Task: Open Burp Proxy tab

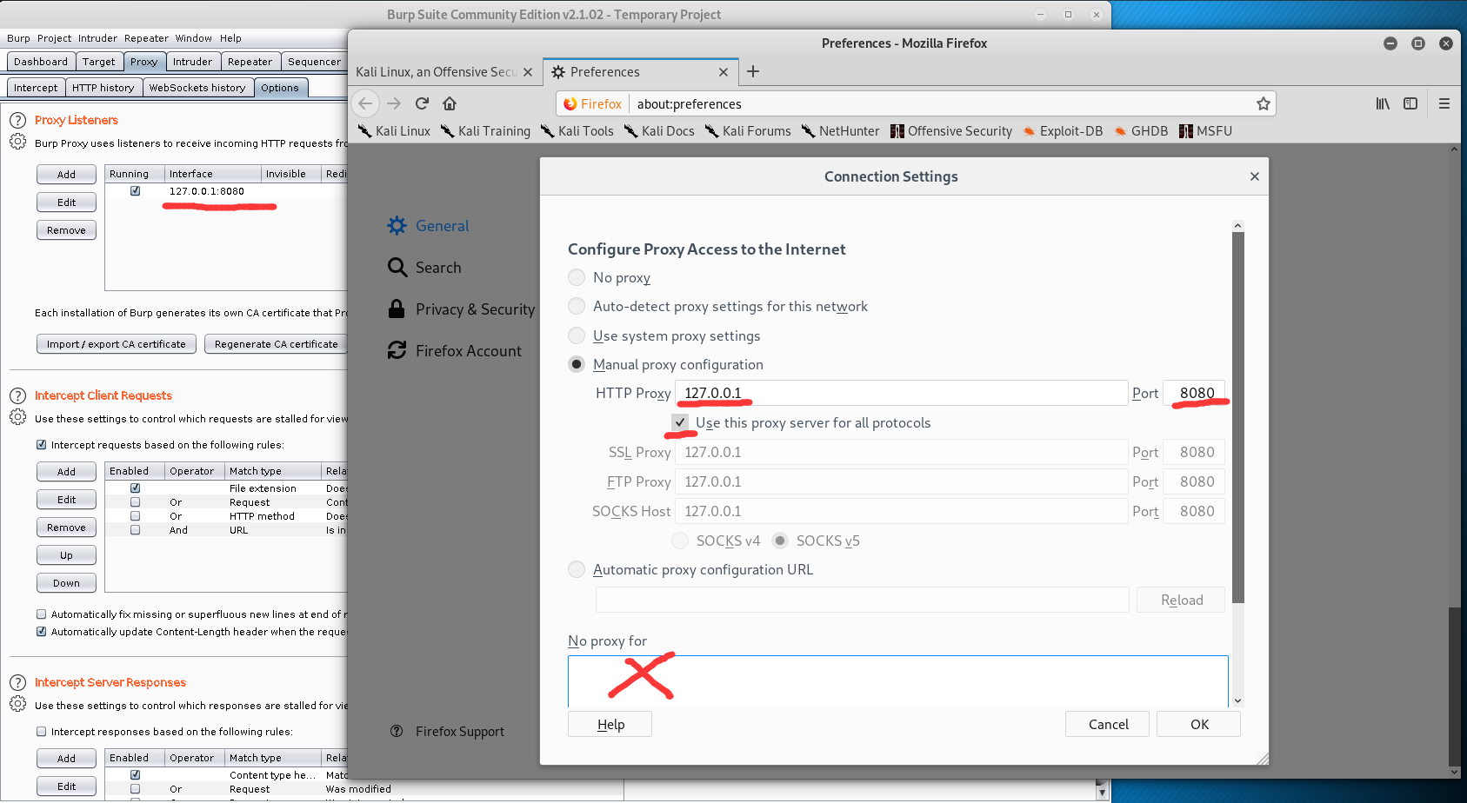Action: 144,62
